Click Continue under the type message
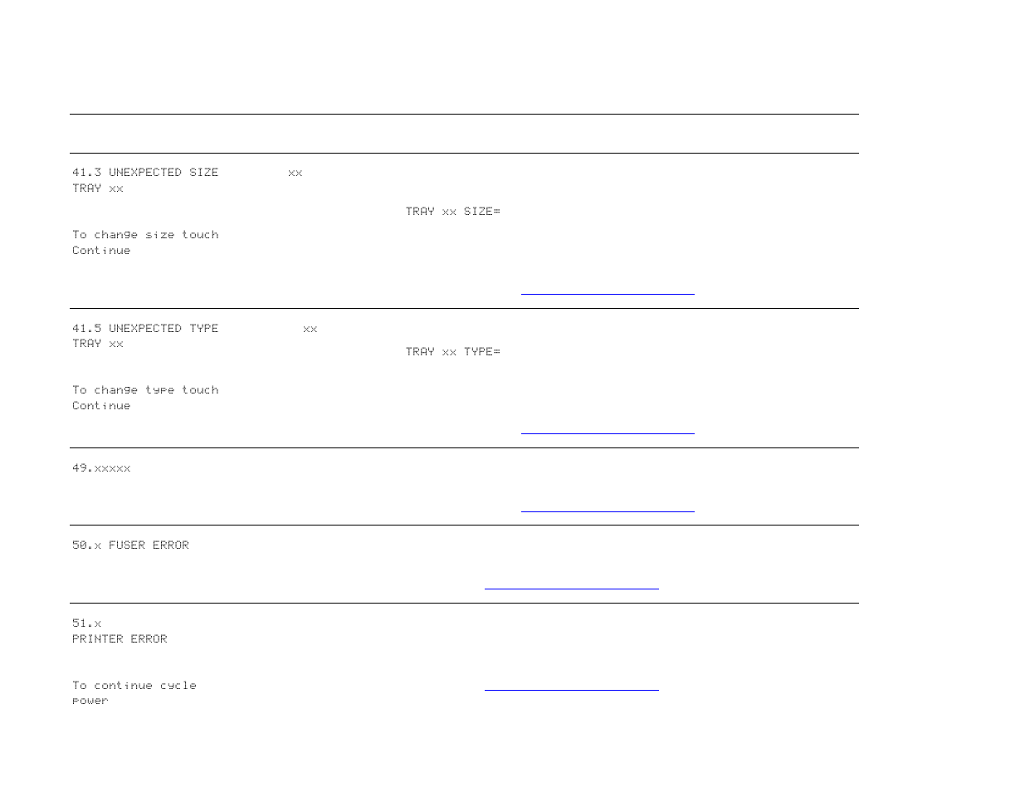Image resolution: width=1025 pixels, height=792 pixels. tap(101, 406)
